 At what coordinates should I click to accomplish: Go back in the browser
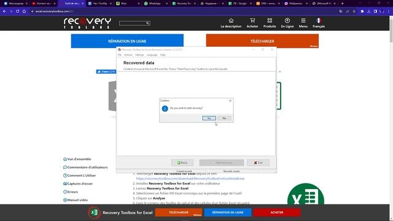coord(4,11)
